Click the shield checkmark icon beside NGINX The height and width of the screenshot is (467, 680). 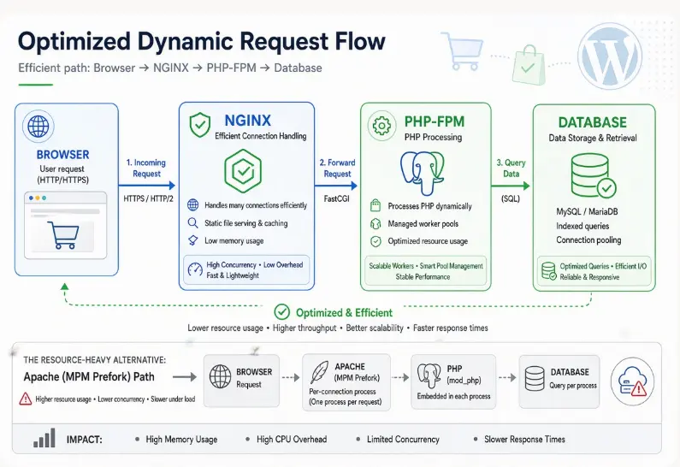pos(200,124)
